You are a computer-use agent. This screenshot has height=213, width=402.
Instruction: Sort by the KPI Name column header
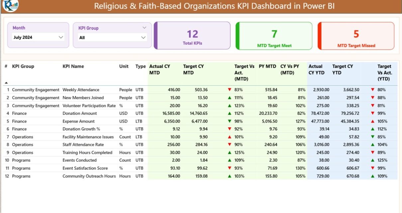pyautogui.click(x=73, y=66)
